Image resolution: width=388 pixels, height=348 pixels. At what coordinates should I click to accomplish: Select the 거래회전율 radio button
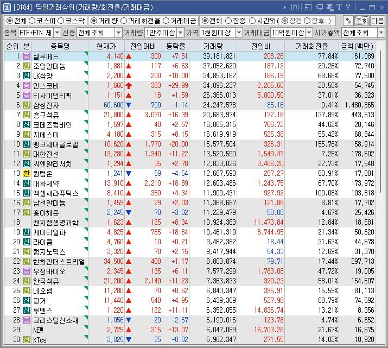click(124, 21)
